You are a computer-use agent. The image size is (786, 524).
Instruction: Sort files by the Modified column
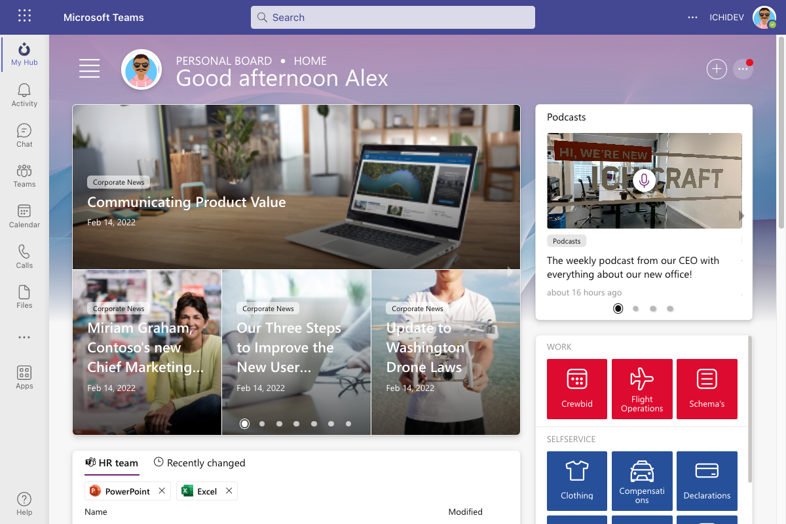click(465, 512)
